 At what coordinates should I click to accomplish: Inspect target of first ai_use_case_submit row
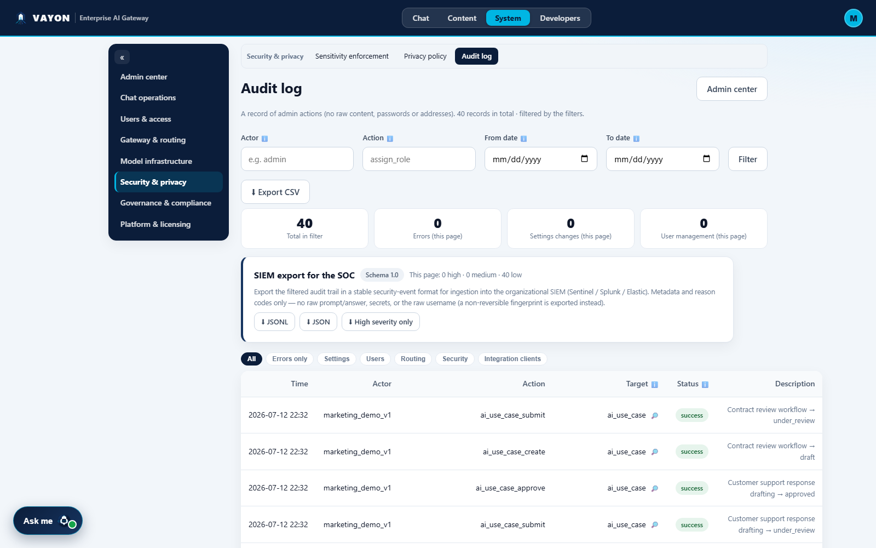tap(654, 415)
